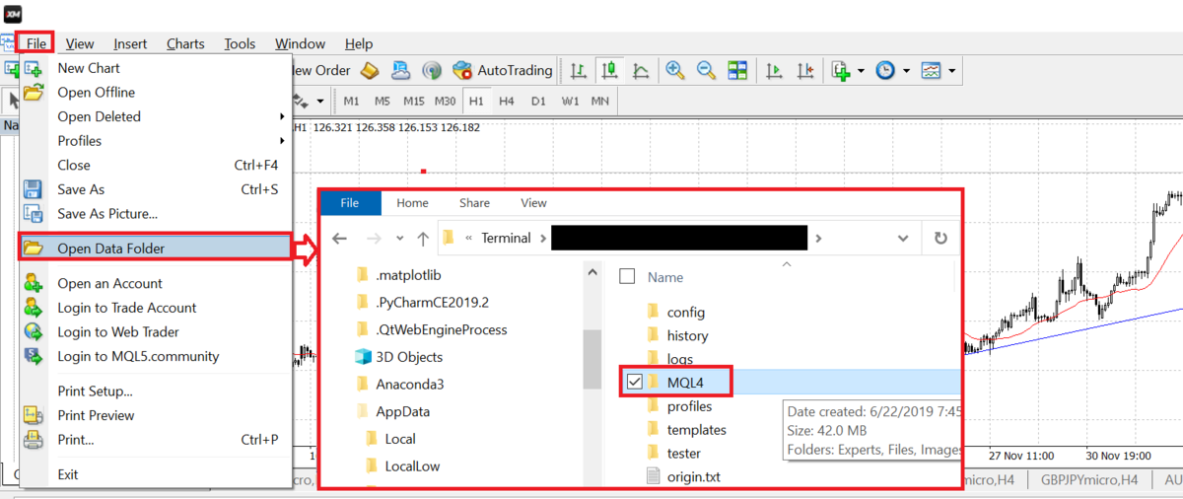Choose Open Offline menu entry
This screenshot has width=1183, height=499.
[156, 92]
